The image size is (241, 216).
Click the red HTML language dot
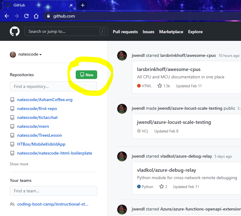tap(139, 86)
